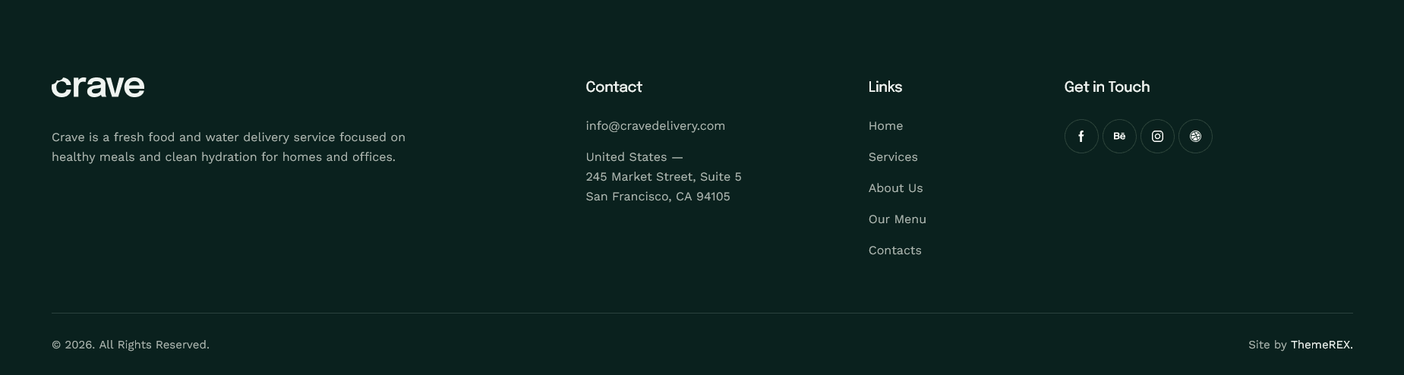
Task: Click the 245 Market Street address line
Action: pyautogui.click(x=664, y=177)
